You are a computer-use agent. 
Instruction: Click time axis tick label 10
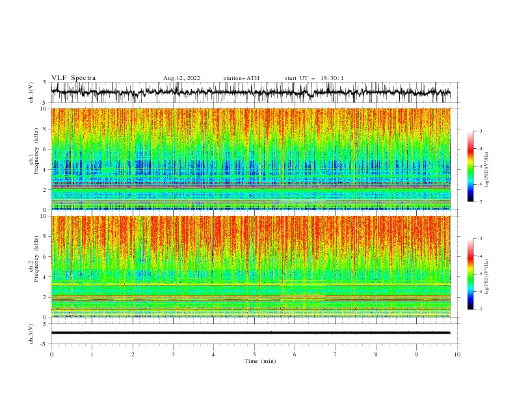click(457, 354)
